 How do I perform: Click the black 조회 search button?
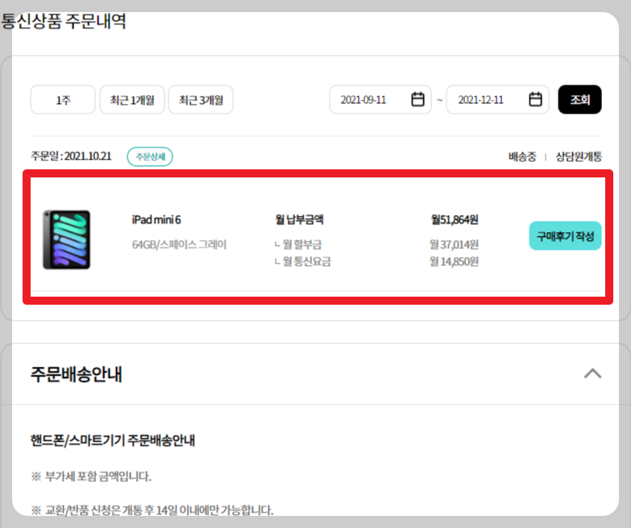(579, 99)
